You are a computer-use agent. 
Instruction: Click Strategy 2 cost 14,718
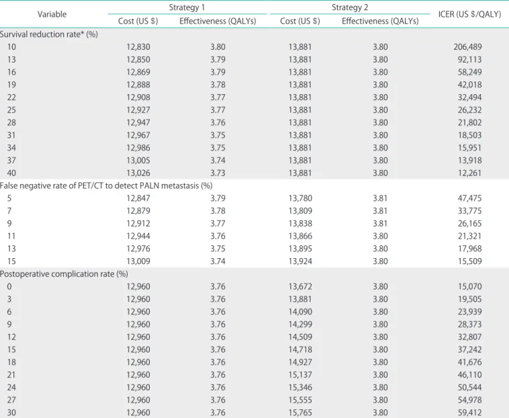point(300,350)
